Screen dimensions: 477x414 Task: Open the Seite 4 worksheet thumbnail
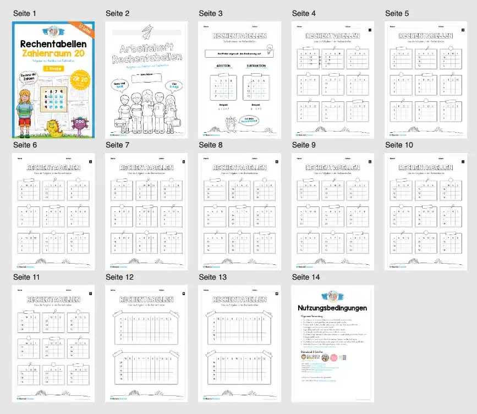[333, 80]
